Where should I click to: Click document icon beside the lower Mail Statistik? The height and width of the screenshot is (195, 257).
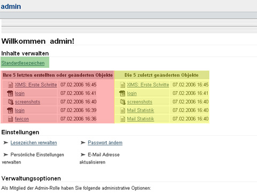[x=123, y=119]
